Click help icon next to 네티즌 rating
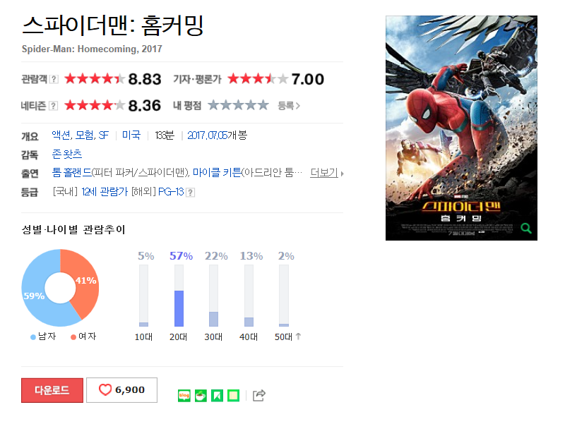565x436 pixels. pyautogui.click(x=54, y=106)
